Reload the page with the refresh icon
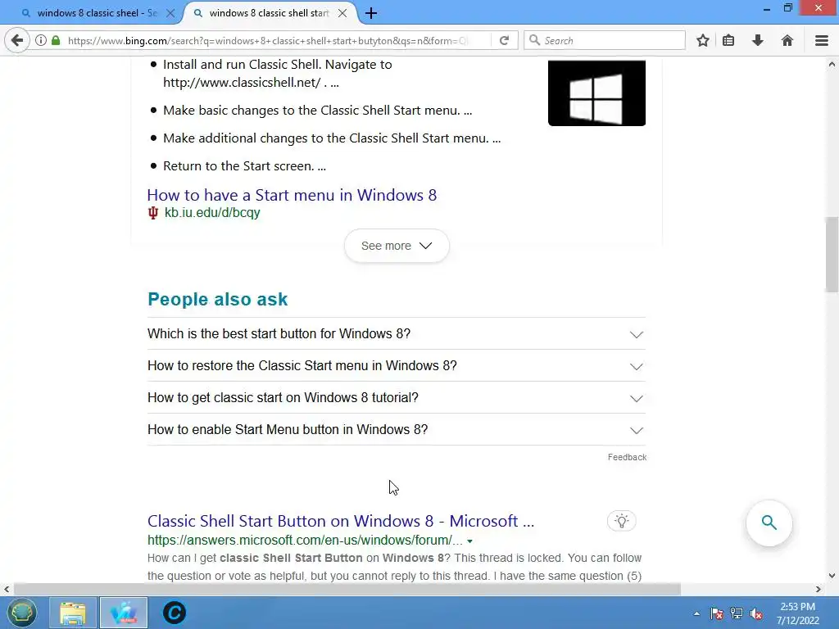 point(504,41)
